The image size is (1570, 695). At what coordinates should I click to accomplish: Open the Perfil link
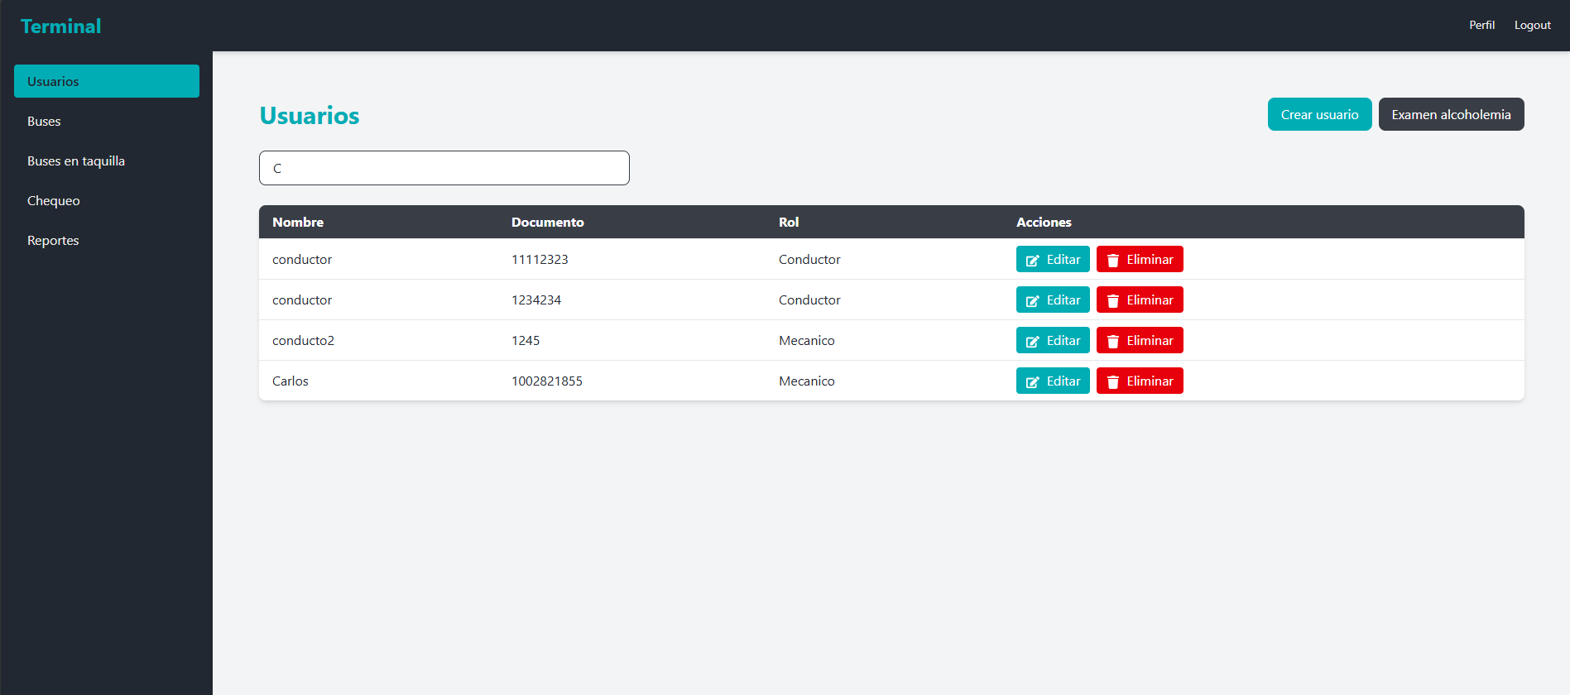1481,26
